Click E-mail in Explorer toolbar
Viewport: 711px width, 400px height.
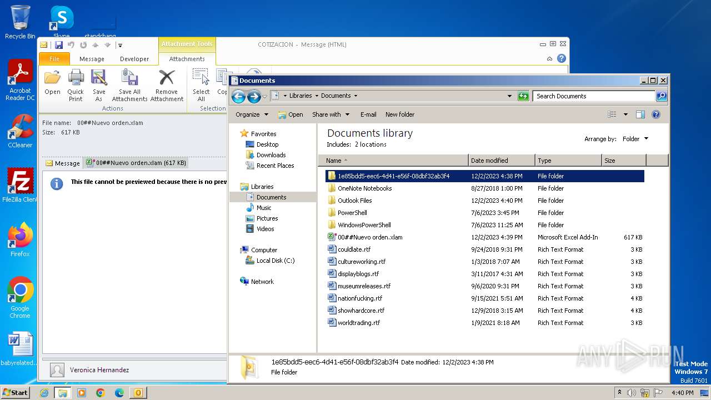point(368,114)
